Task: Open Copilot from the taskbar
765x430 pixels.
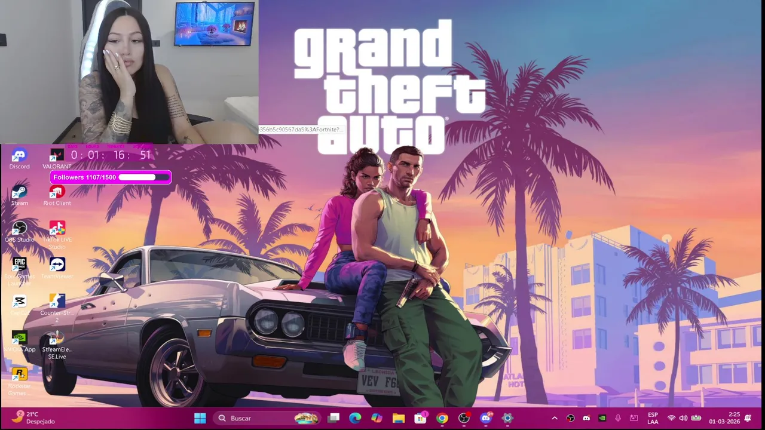Action: tap(377, 418)
